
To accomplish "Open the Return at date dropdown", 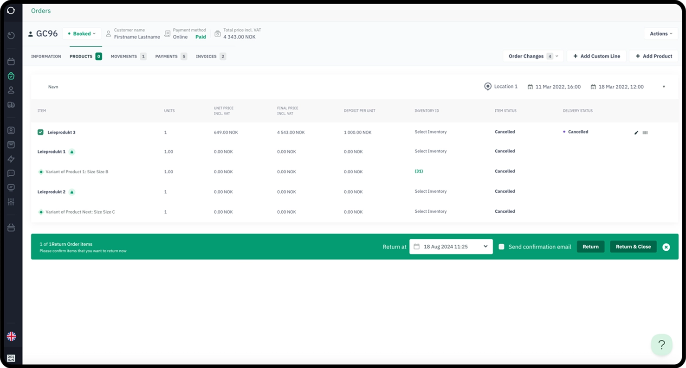I will click(x=451, y=247).
